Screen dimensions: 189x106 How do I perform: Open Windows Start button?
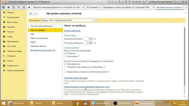coord(3,103)
